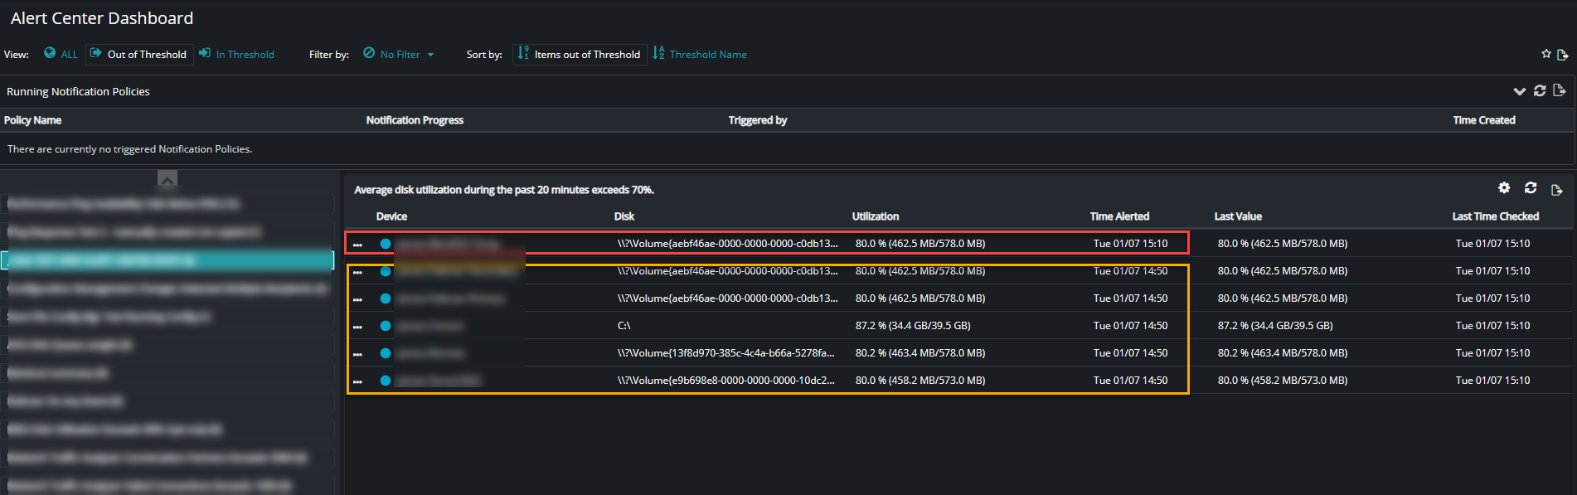Sort the table by the Utilization column

tap(876, 216)
